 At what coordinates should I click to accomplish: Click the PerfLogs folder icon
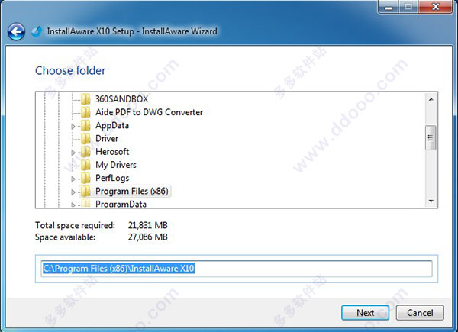pyautogui.click(x=85, y=178)
